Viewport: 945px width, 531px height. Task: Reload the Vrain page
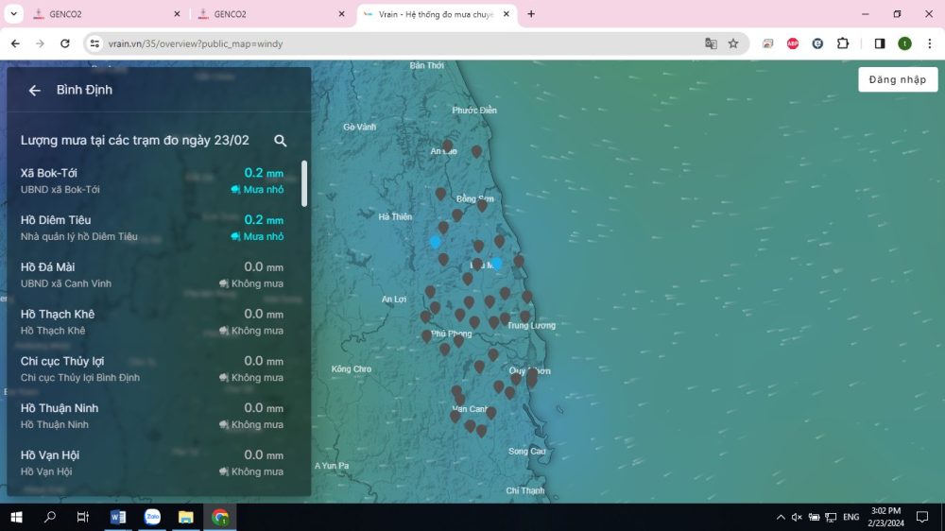[x=65, y=43]
